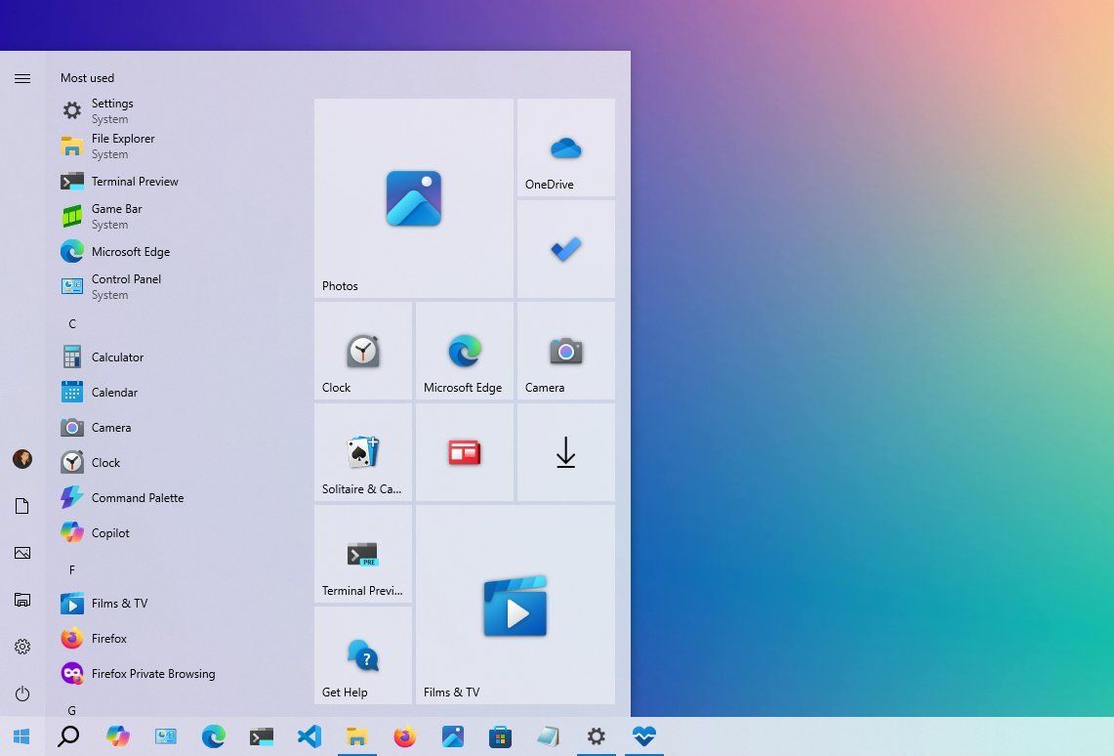Launch Firefox from the taskbar

click(x=404, y=736)
